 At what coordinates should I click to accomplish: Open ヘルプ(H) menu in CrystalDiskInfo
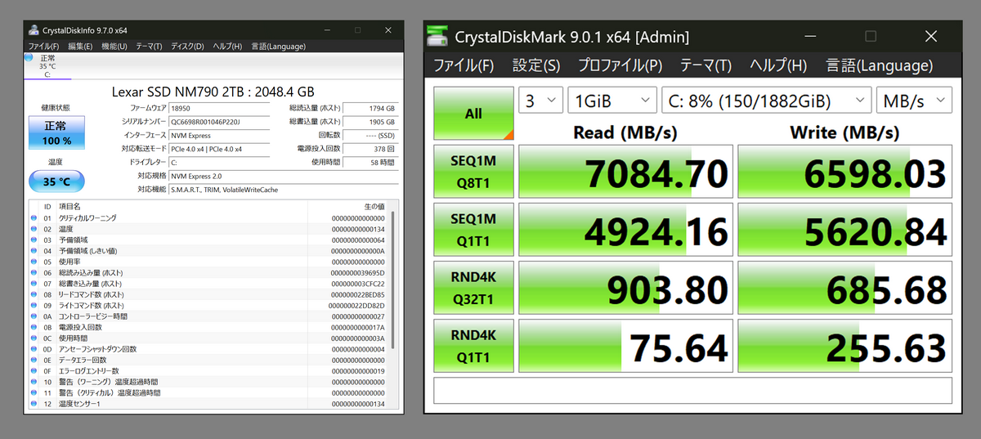(226, 46)
